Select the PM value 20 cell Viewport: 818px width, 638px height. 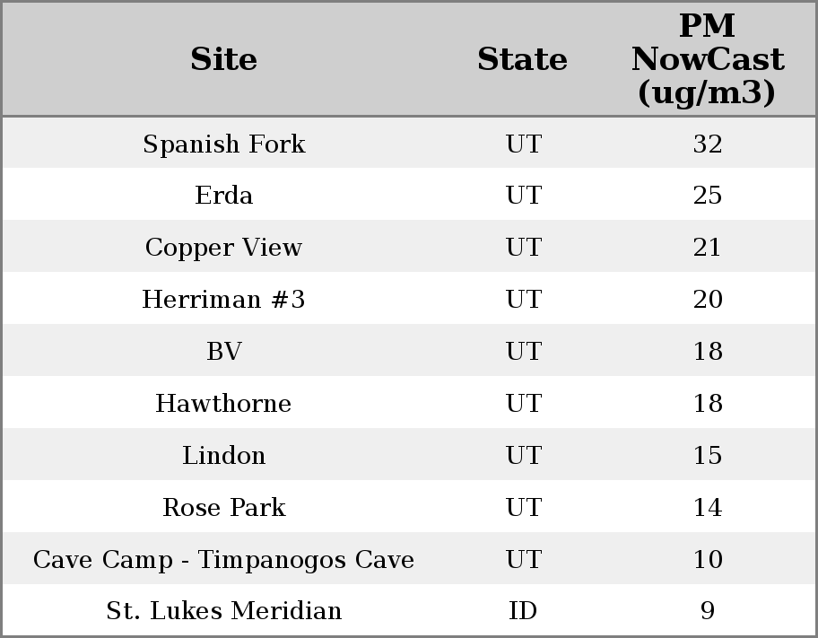point(707,300)
